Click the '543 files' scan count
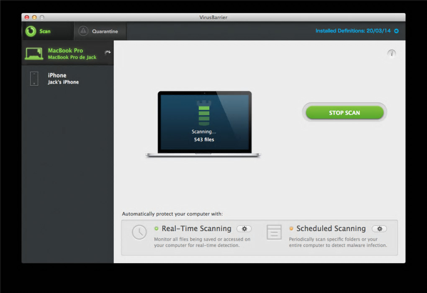This screenshot has height=293, width=427. pos(204,139)
